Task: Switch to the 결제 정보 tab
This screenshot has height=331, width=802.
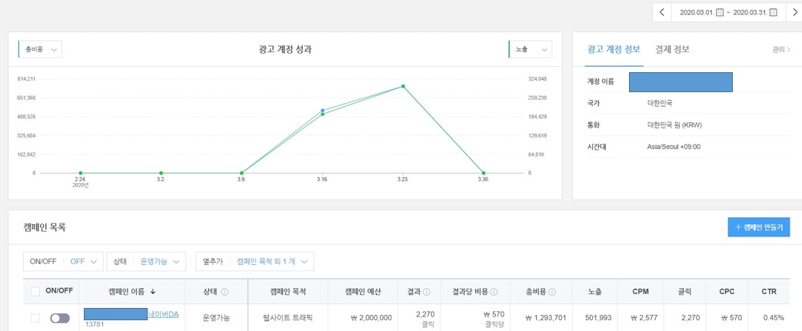Action: click(672, 50)
